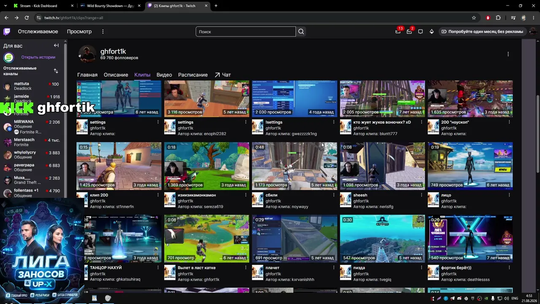Go to Twitch home via the logo

tap(7, 32)
